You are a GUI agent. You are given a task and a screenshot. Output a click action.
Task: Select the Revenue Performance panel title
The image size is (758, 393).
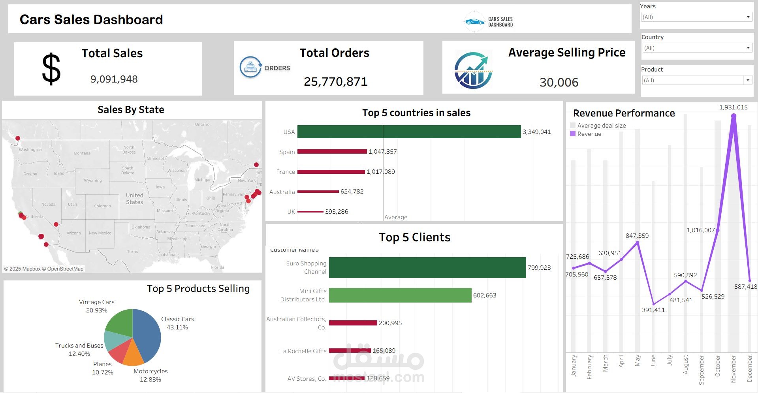(x=624, y=113)
